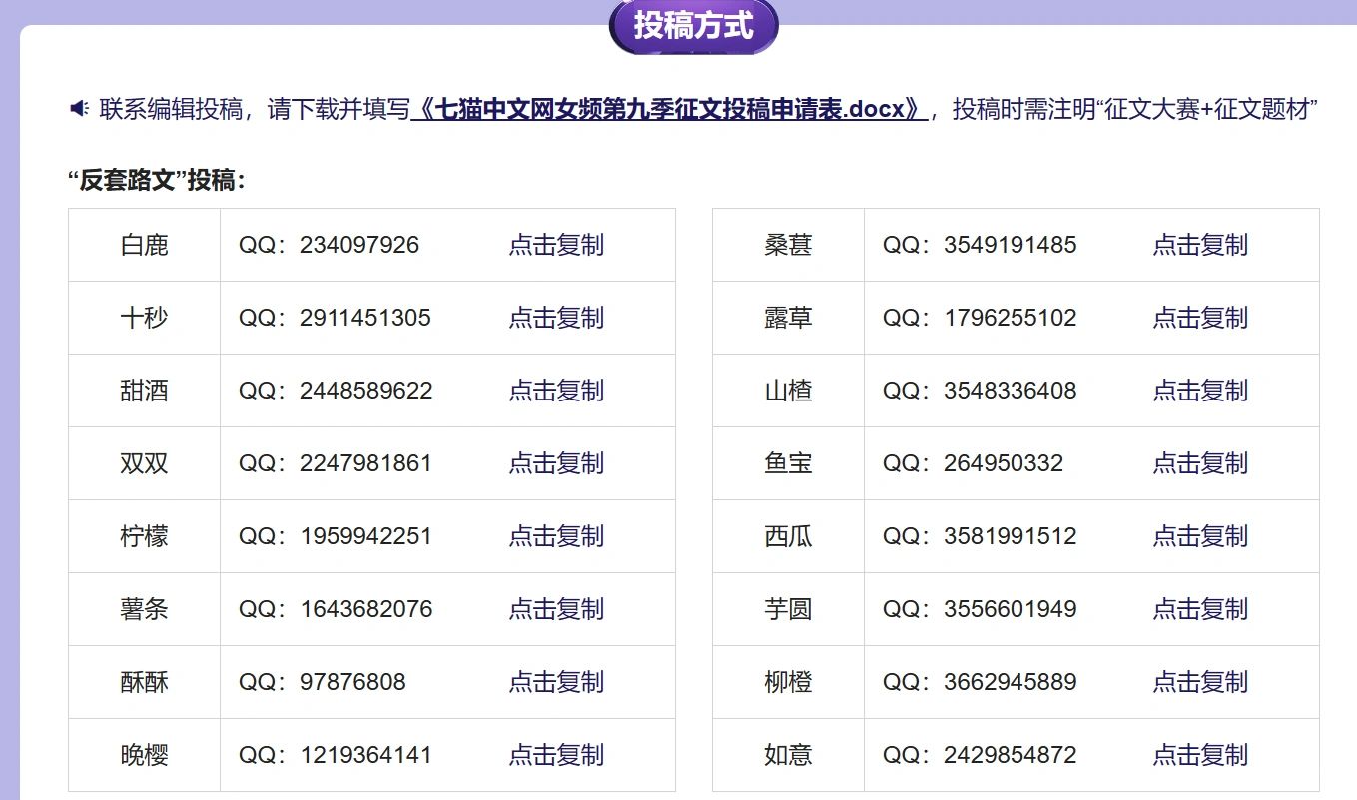
Task: Click the QQ number 1643682076
Action: point(366,609)
